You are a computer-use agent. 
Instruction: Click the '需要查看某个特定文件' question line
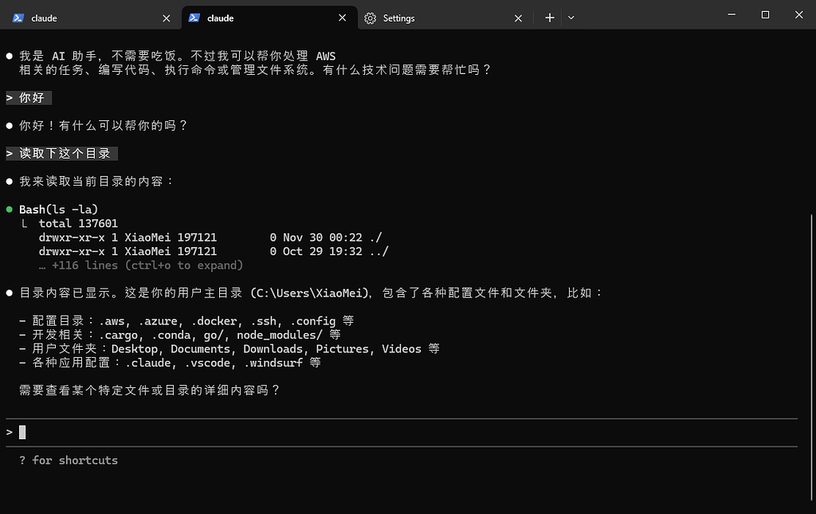pyautogui.click(x=150, y=390)
